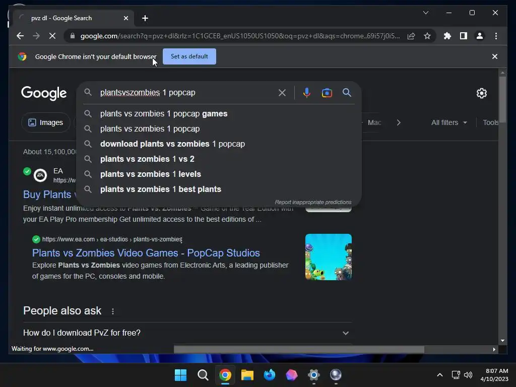Switch to the Images filter

[x=46, y=122]
